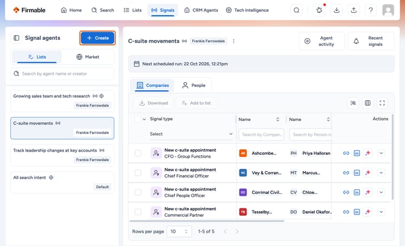The image size is (405, 246).
Task: Collapse the Signal agents sidebar panel icon
Action: pos(16,38)
